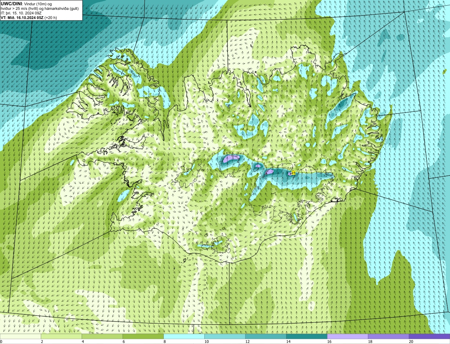
Task: Choose the 16–18 m/s lavender legend swatch
Action: (x=347, y=336)
